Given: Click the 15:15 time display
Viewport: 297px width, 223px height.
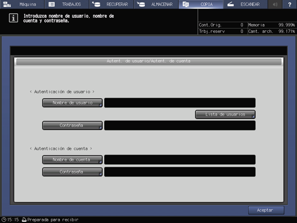Looking at the screenshot, I should tap(13, 220).
